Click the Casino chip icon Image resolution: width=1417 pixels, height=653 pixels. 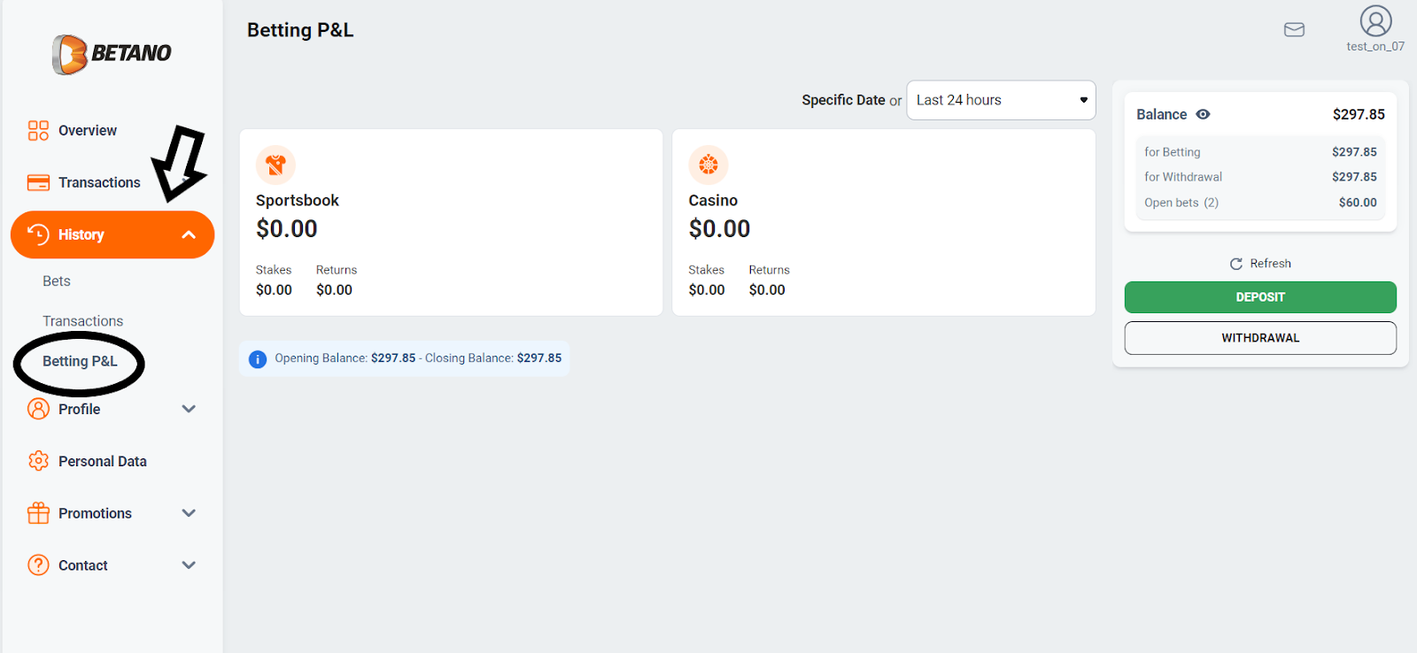[708, 165]
